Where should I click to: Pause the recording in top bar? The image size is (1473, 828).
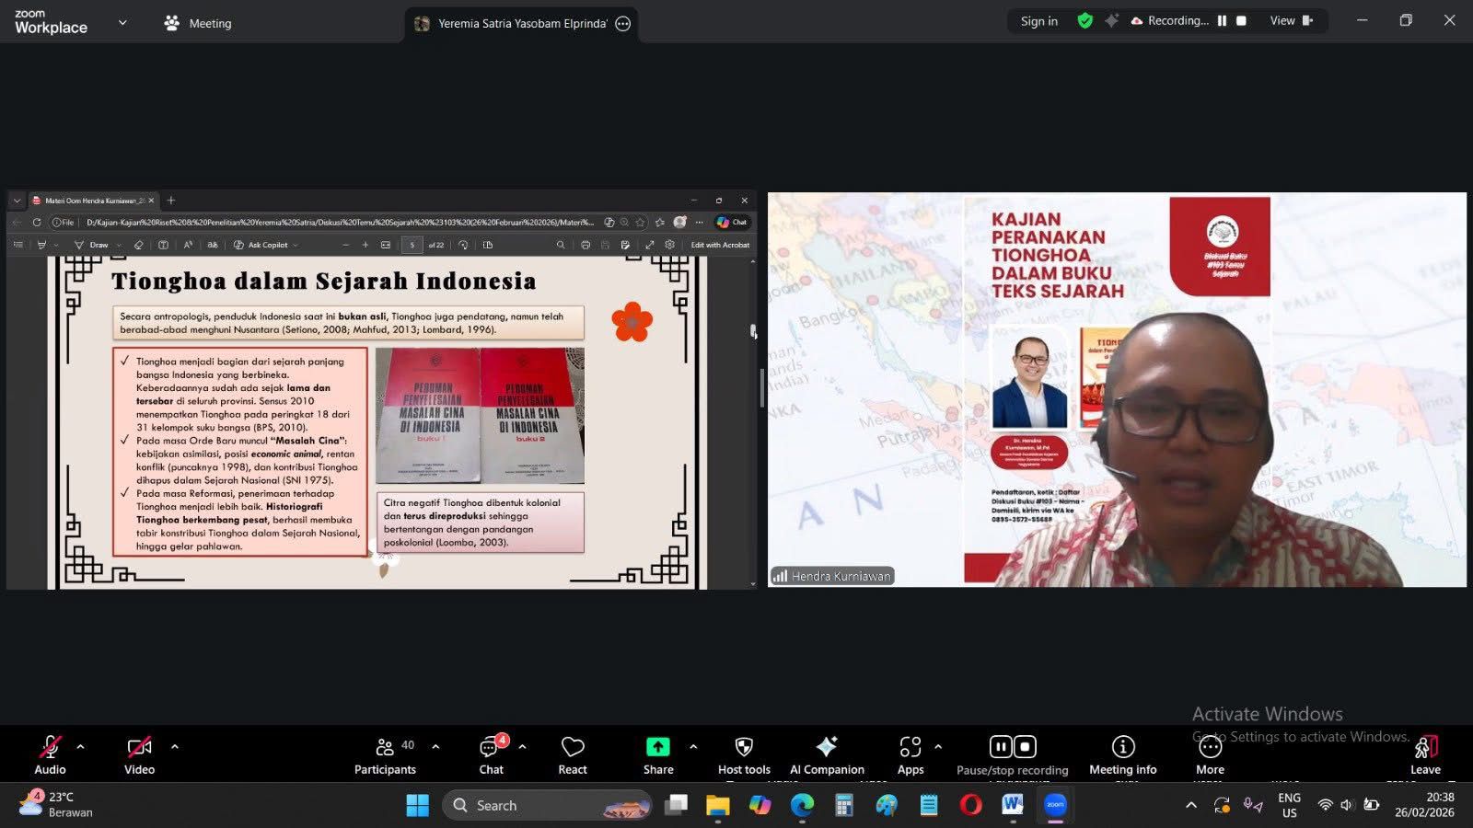(1222, 20)
